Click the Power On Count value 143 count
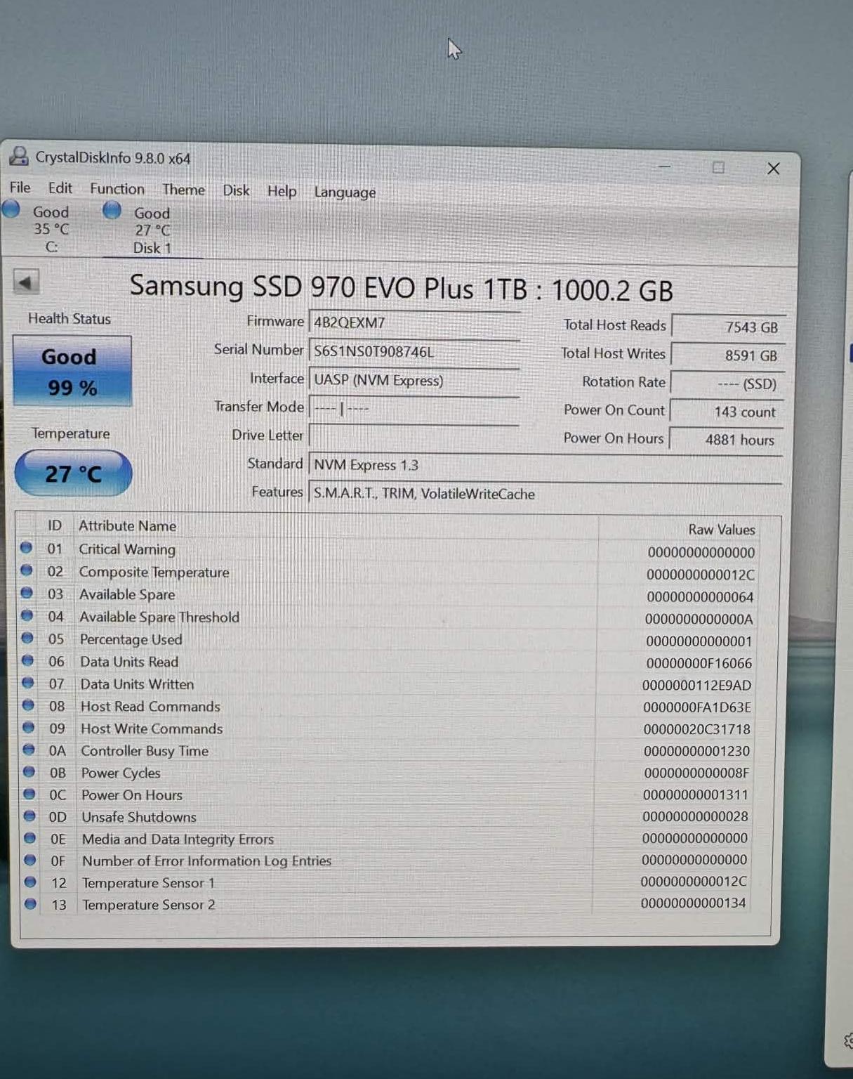 click(x=727, y=412)
